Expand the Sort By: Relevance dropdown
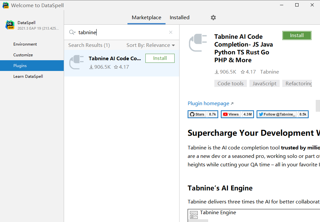The height and width of the screenshot is (222, 320). (151, 45)
